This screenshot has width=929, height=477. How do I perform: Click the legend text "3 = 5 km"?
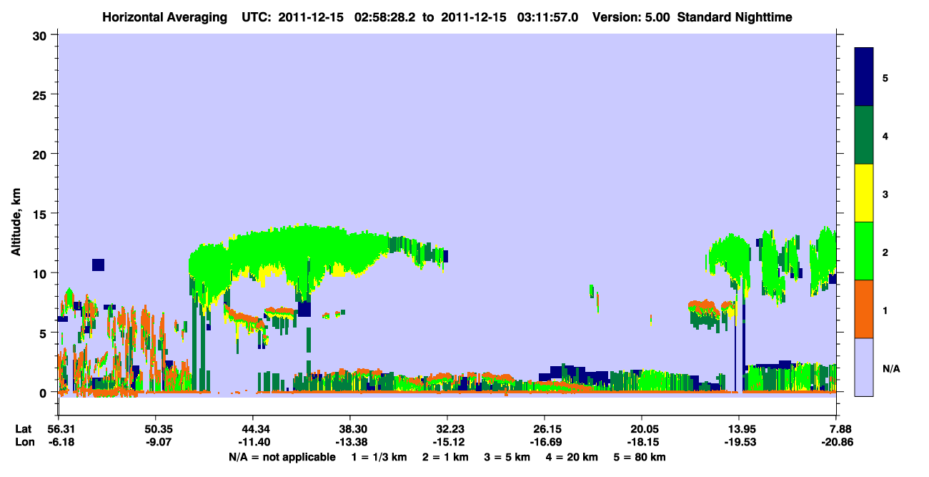(x=508, y=457)
